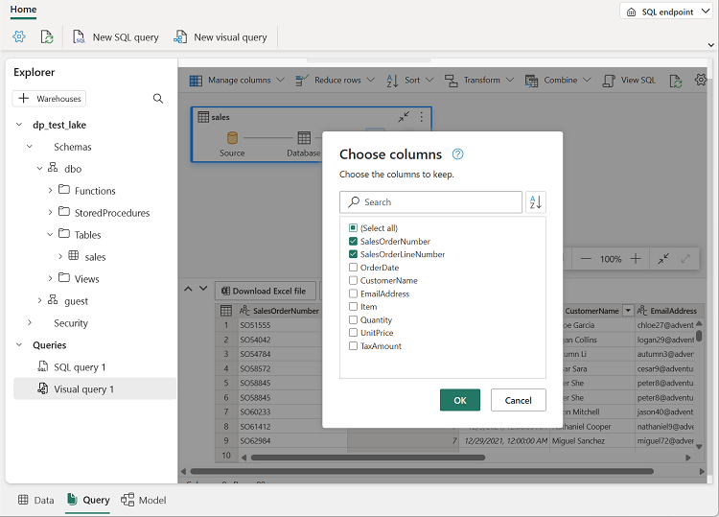Click the table icon in grid header
The image size is (719, 517).
(x=226, y=311)
